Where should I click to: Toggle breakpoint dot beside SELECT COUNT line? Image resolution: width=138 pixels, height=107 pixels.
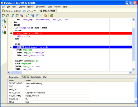[x=11, y=61]
